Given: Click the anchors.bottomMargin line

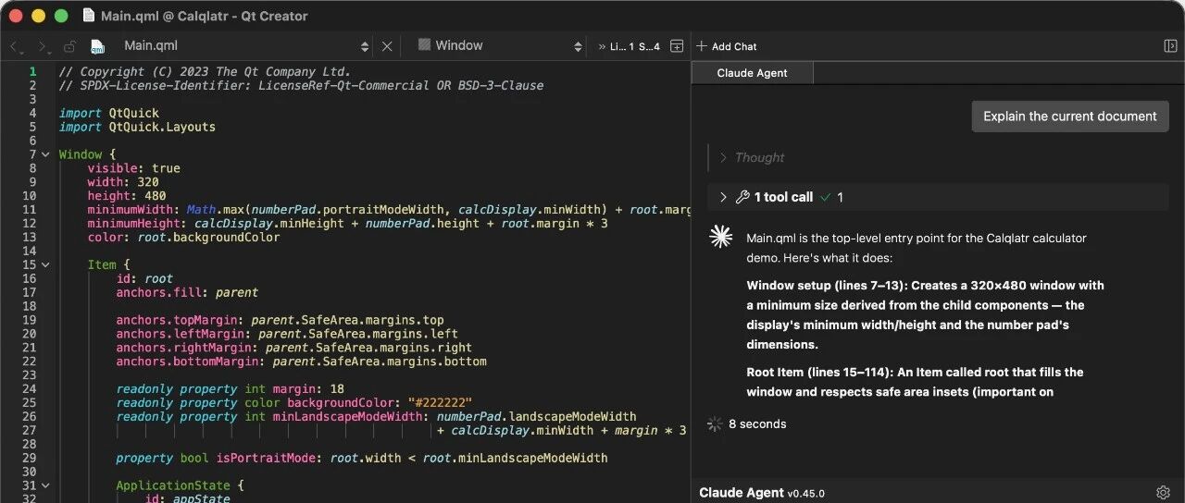Looking at the screenshot, I should click(x=301, y=362).
